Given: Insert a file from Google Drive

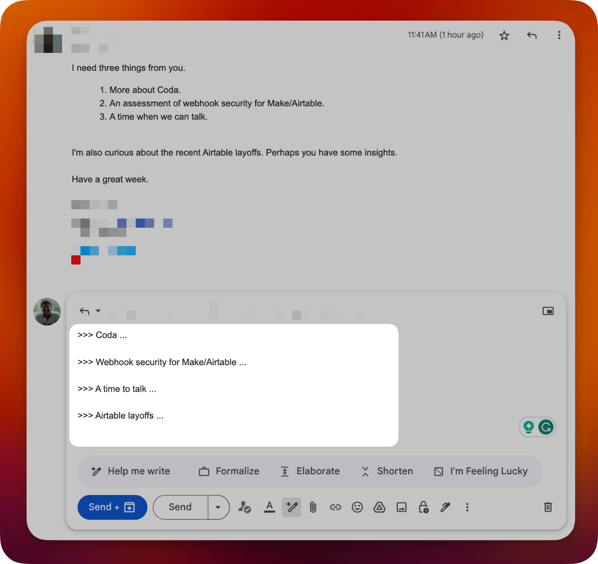Looking at the screenshot, I should tap(379, 507).
